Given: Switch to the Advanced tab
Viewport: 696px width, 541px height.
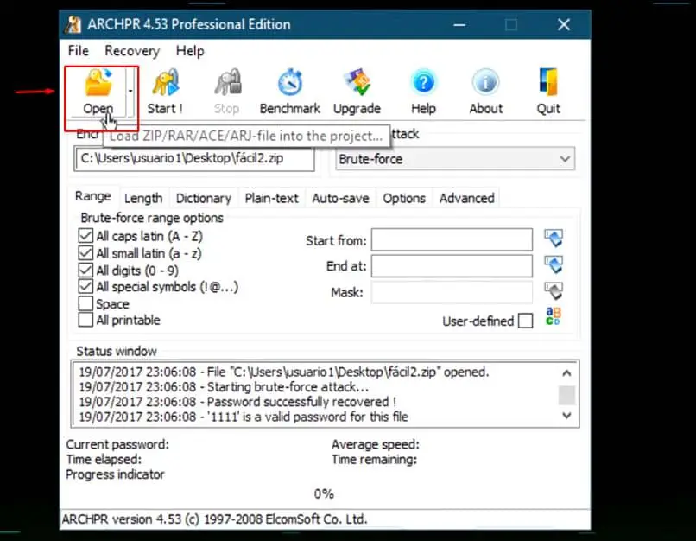Looking at the screenshot, I should pyautogui.click(x=467, y=198).
